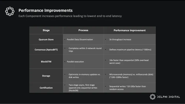Image resolution: width=185 pixels, height=104 pixels.
Task: Select the "BlockSTM" row label
Action: (46, 61)
